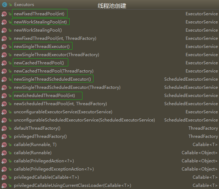Click method icon of newSingleThreadExecutor(ThreadFactory)
Image resolution: width=219 pixels, height=189 pixels.
(4, 55)
